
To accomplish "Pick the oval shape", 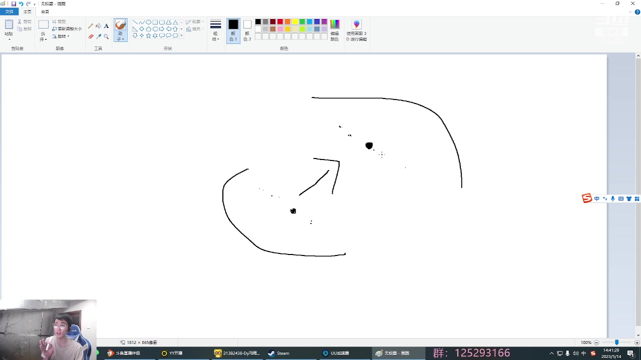I will [x=148, y=22].
